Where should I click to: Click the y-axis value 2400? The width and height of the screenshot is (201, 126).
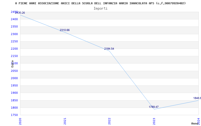(x=14, y=19)
